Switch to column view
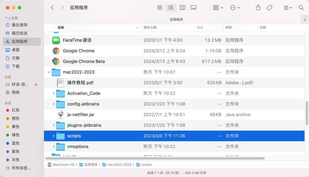This screenshot has width=309, height=177. [182, 8]
